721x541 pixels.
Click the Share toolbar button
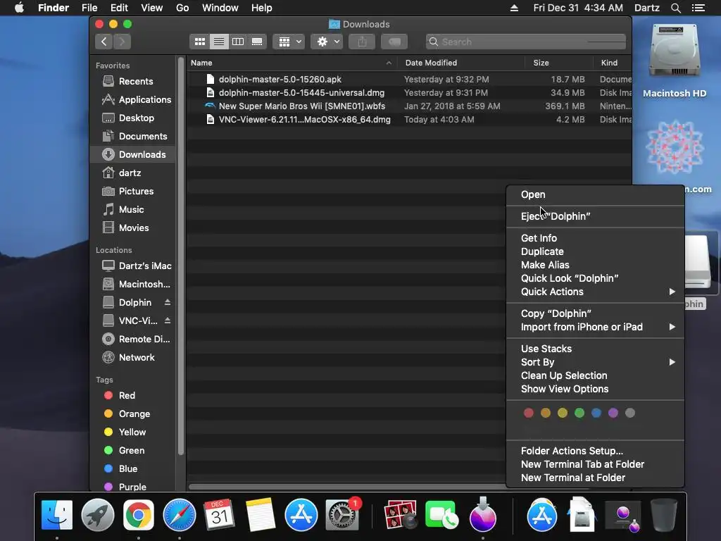[x=362, y=42]
